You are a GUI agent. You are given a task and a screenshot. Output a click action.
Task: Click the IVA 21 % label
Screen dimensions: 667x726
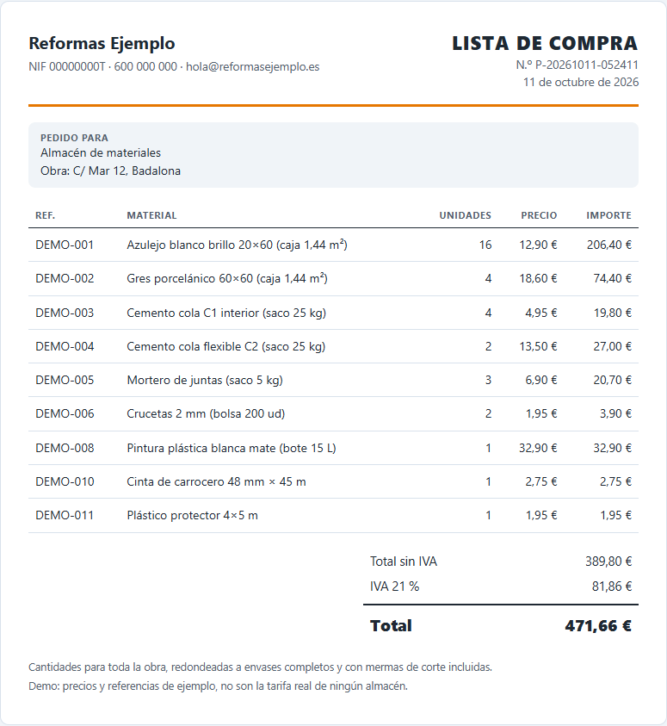394,586
